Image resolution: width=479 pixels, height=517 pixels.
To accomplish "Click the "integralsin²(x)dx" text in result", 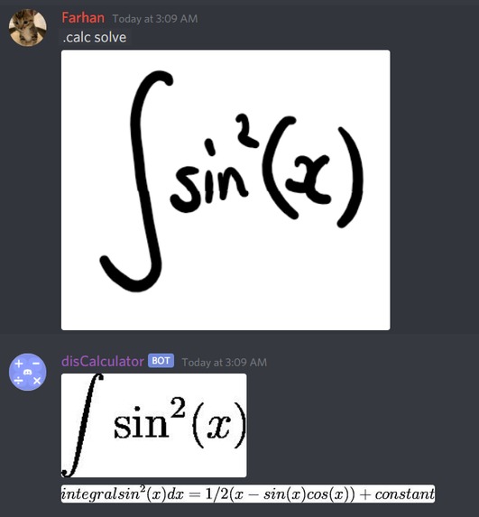I will click(x=123, y=494).
